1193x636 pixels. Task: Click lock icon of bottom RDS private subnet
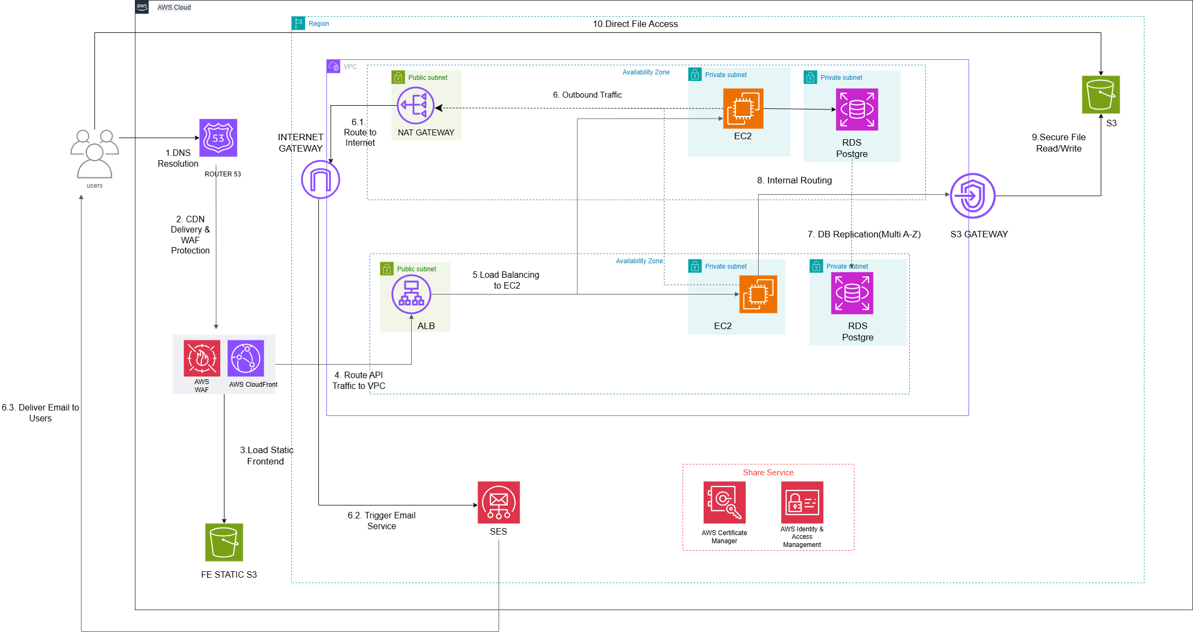click(816, 266)
